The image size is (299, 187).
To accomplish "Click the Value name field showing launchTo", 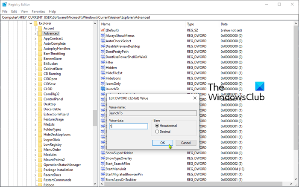I will pyautogui.click(x=153, y=113).
